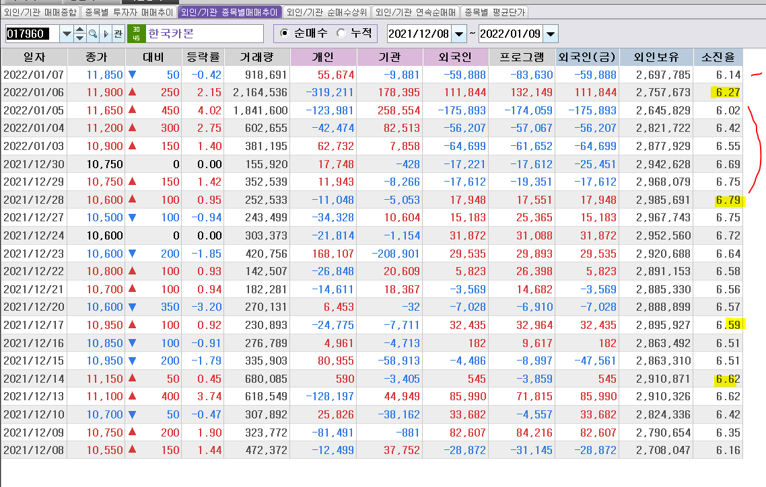Switch to the 외인/기관 순매수상위 tab
This screenshot has width=766, height=487.
tap(326, 12)
